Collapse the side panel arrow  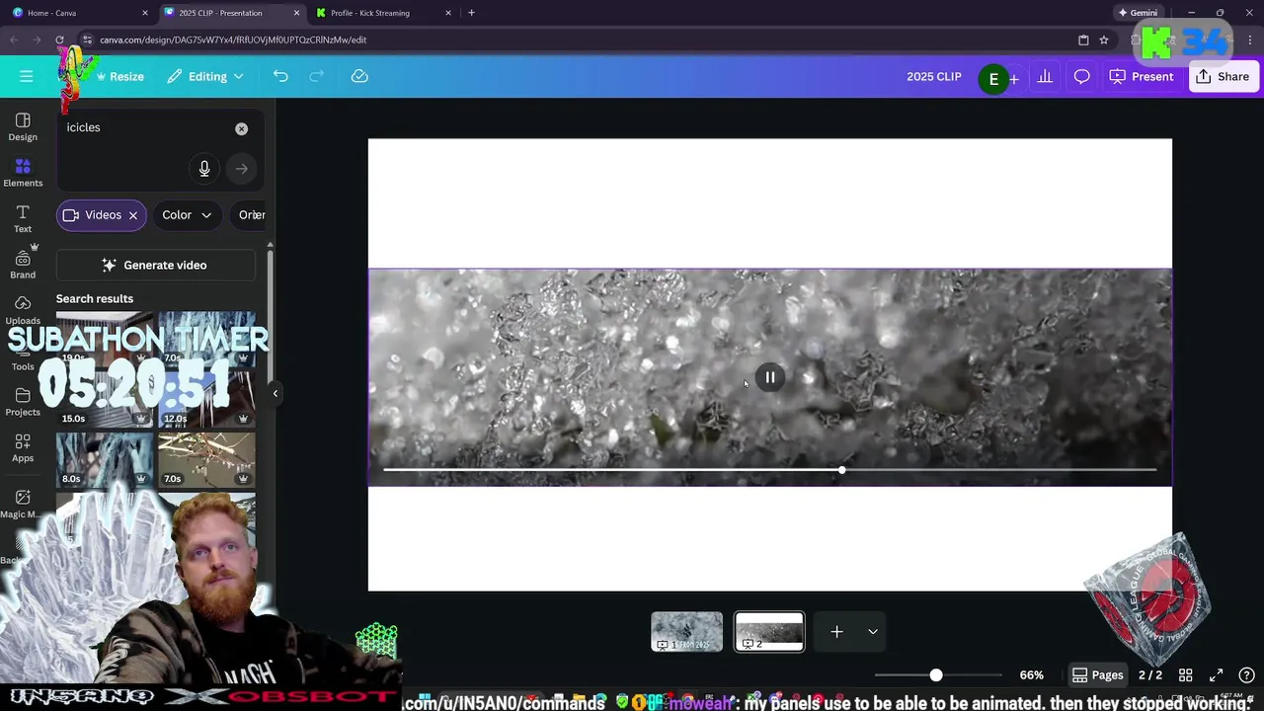(x=276, y=393)
